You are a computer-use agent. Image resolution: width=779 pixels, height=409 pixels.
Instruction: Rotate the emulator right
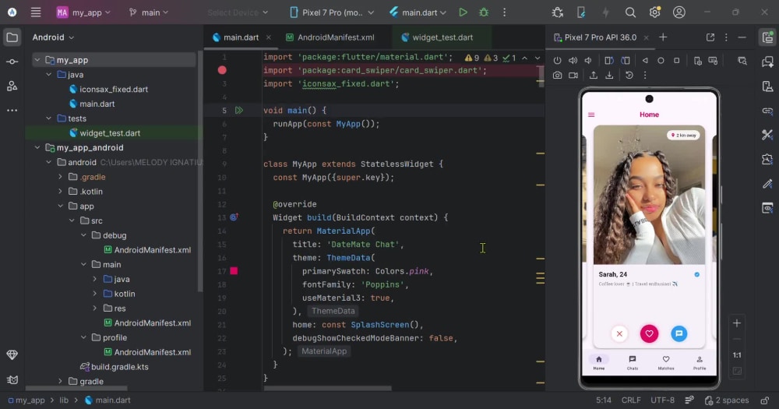[x=626, y=61]
